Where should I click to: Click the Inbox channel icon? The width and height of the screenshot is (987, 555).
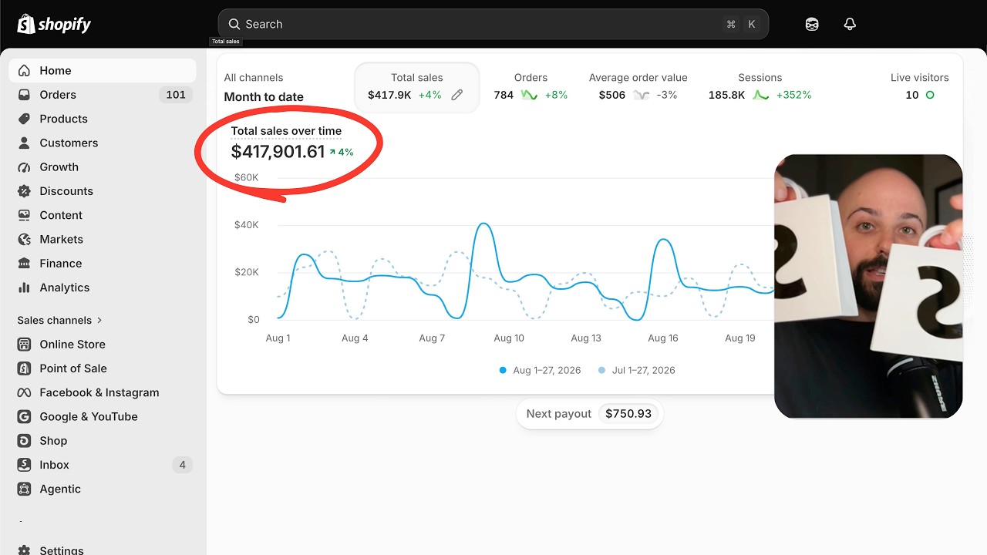(x=25, y=465)
